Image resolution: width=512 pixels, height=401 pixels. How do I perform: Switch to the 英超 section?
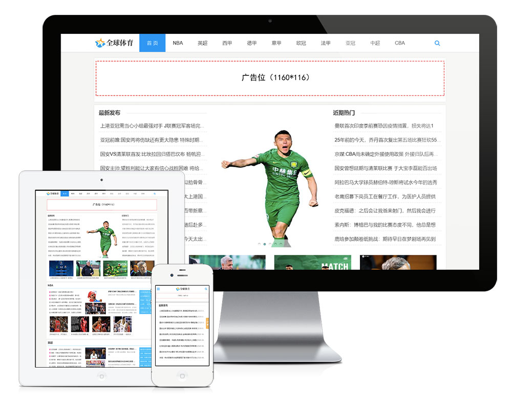tap(202, 43)
